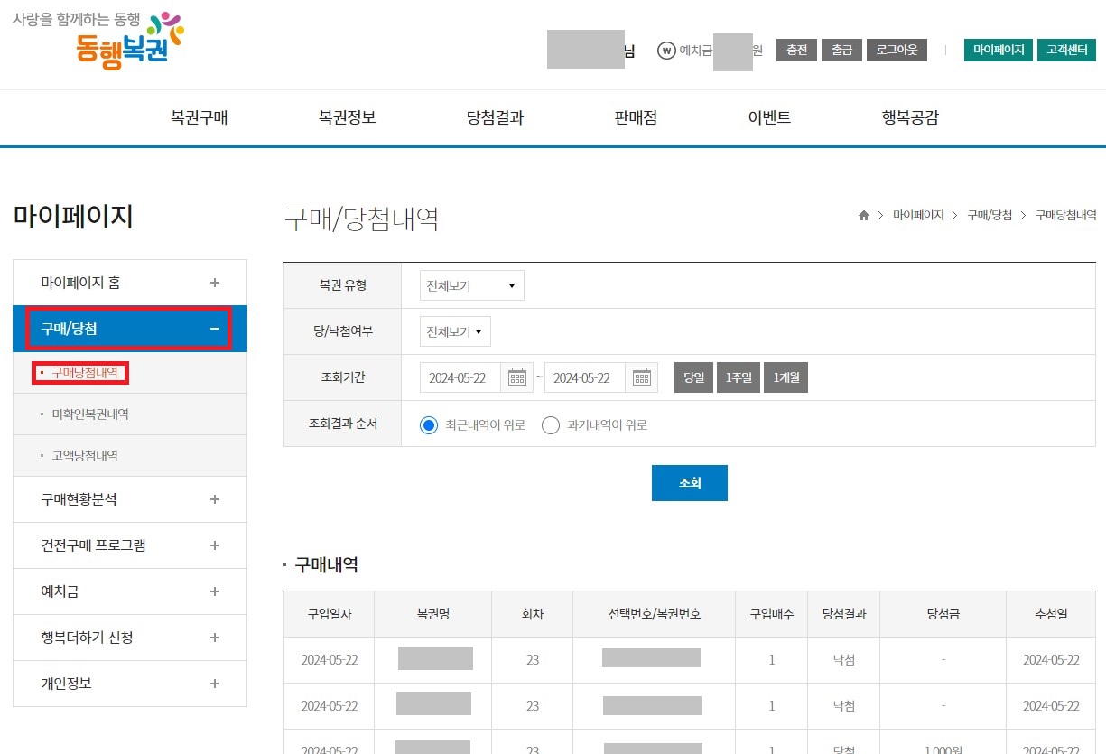This screenshot has height=754, width=1106.
Task: Collapse the 구매/당첨 sidebar section
Action: pyautogui.click(x=215, y=329)
